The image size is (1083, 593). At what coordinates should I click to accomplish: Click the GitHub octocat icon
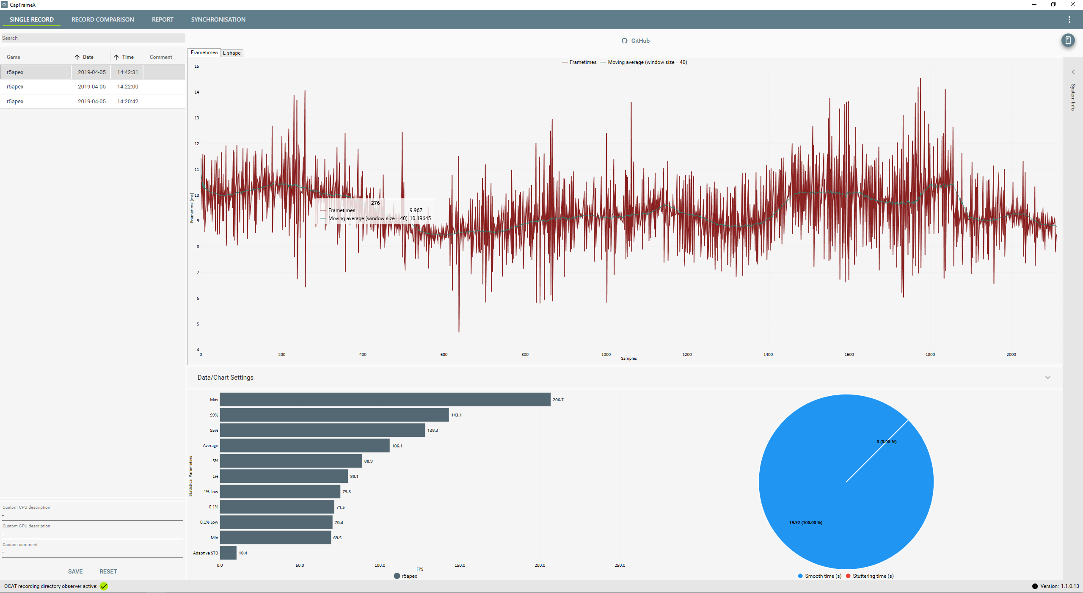tap(624, 41)
